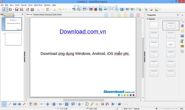Select the arrow Select tool
Viewport: 185px width, 110px height.
coord(4,104)
